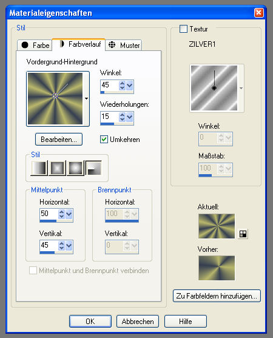The width and height of the screenshot is (273, 338).
Task: Click the Wiederholungen value field showing 15
Action: 109,117
